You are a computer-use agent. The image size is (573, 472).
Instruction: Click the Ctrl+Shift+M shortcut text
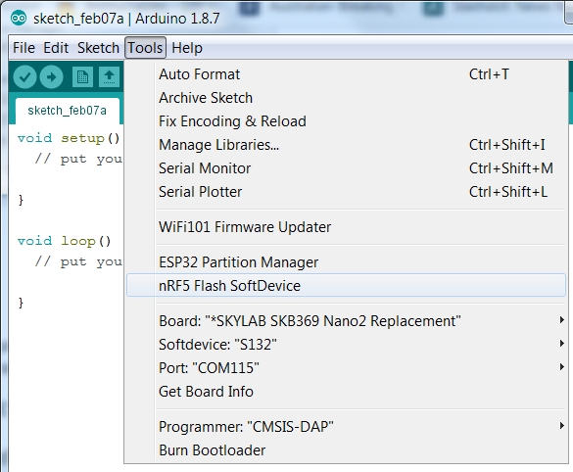click(x=510, y=168)
